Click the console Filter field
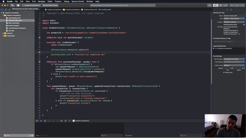The image size is (246, 138). (x=191, y=135)
